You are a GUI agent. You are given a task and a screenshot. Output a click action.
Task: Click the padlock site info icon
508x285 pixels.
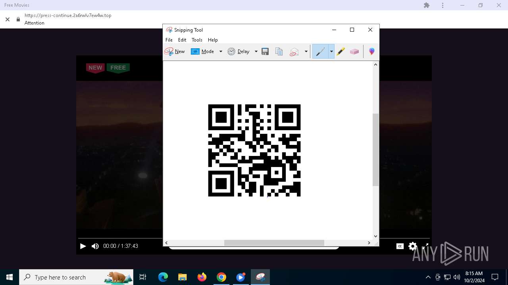coord(18,19)
